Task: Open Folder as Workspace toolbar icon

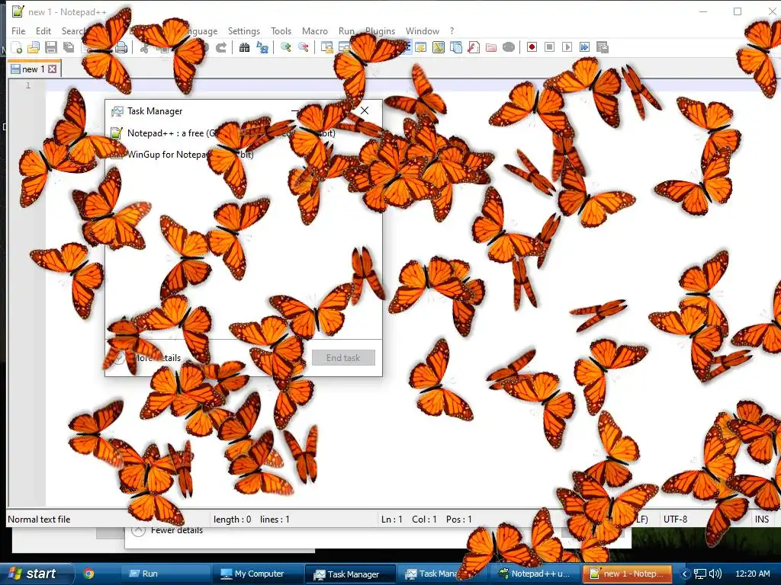Action: [x=491, y=47]
